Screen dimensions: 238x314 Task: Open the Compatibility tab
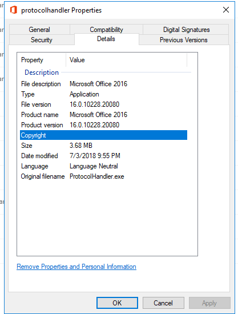pyautogui.click(x=106, y=30)
